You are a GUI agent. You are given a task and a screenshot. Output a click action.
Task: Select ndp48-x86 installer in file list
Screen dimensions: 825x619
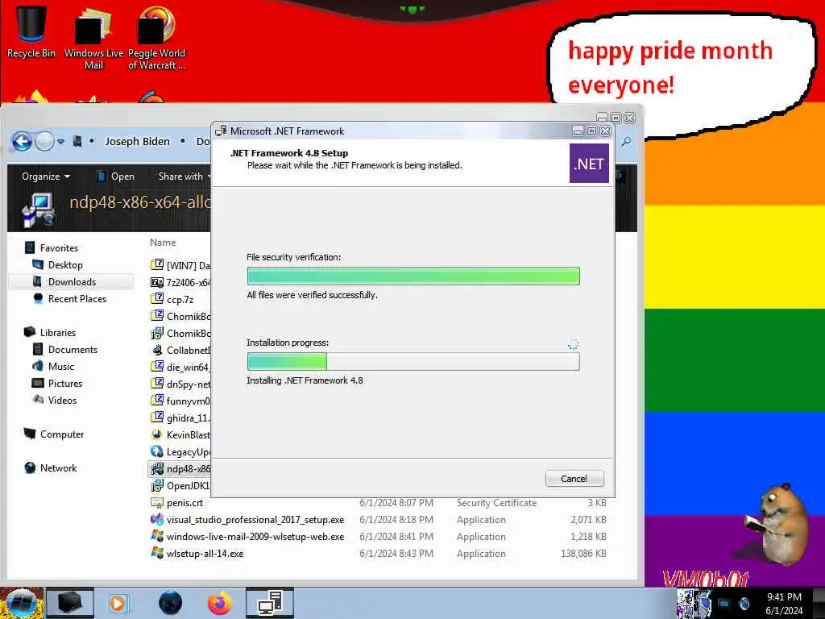click(180, 468)
